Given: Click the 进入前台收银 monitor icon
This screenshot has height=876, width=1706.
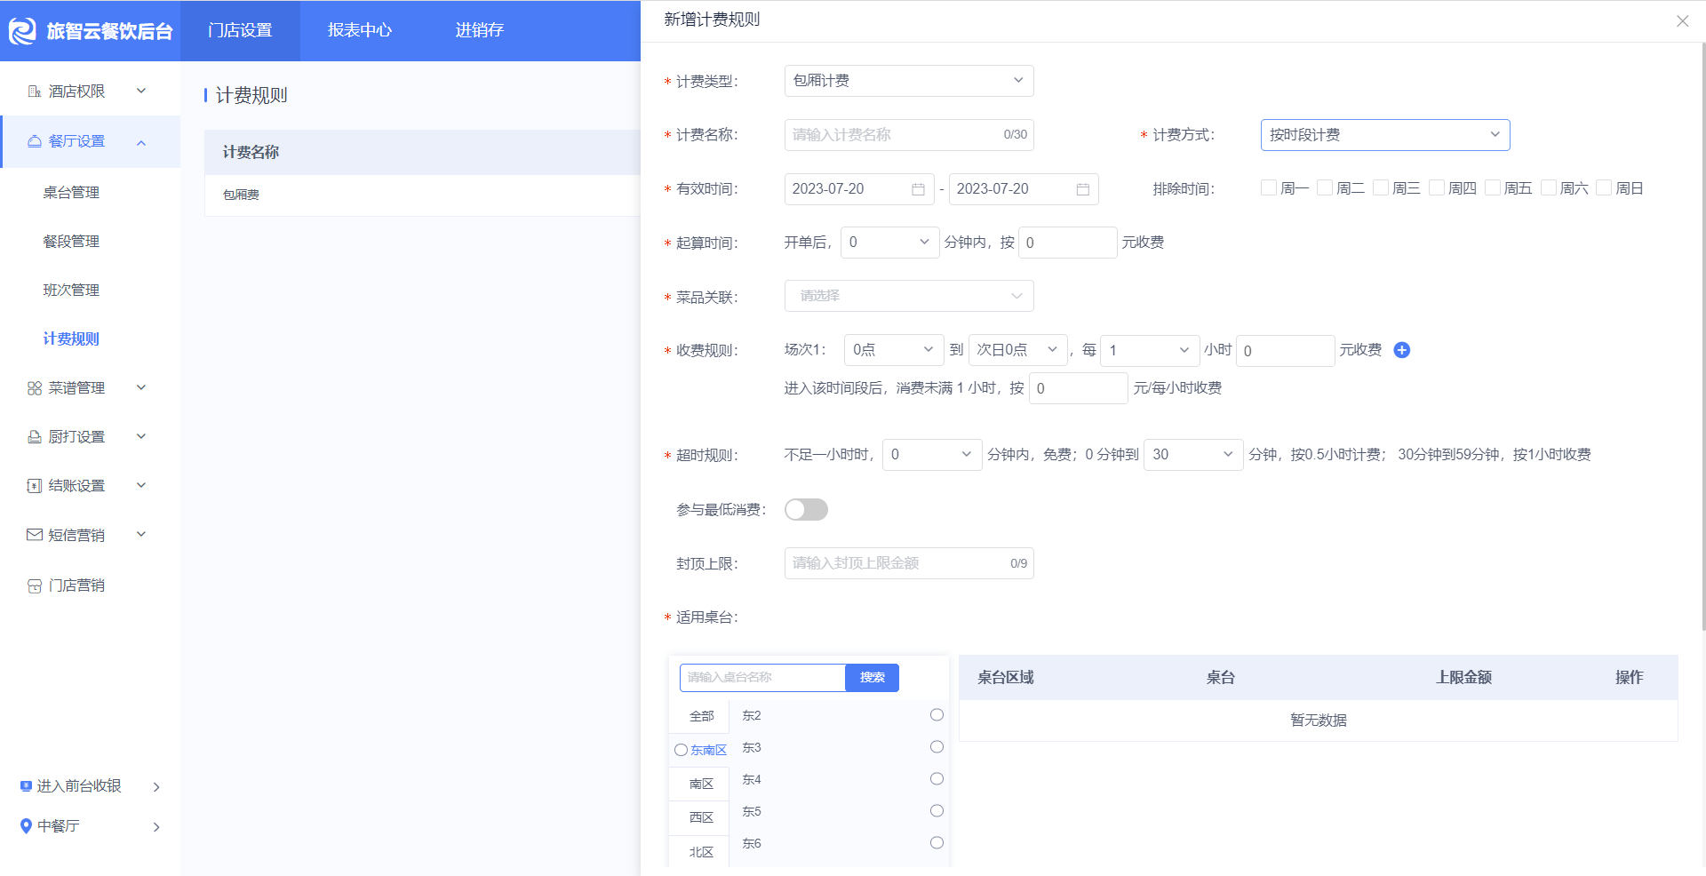Looking at the screenshot, I should 26,786.
